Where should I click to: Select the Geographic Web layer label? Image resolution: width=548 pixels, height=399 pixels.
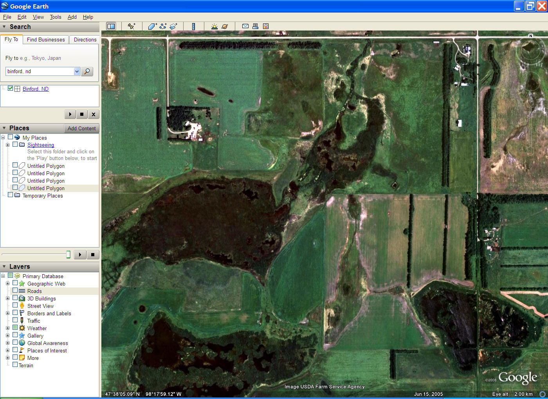[x=46, y=284]
